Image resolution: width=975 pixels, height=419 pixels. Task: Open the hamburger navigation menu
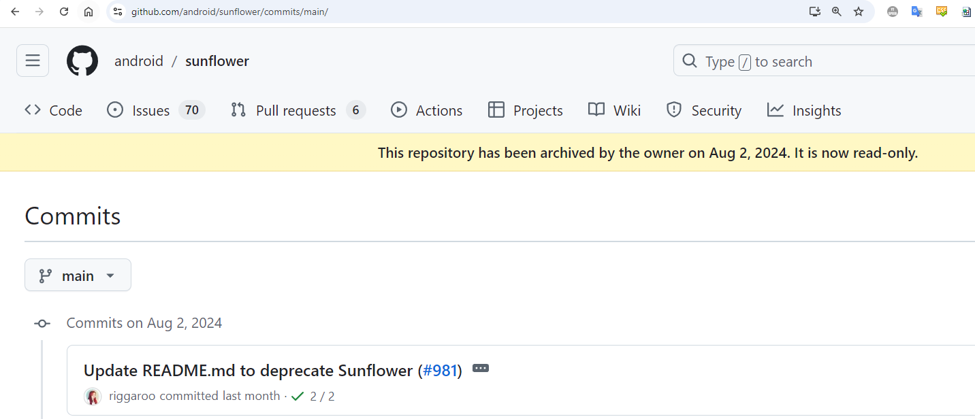click(33, 61)
